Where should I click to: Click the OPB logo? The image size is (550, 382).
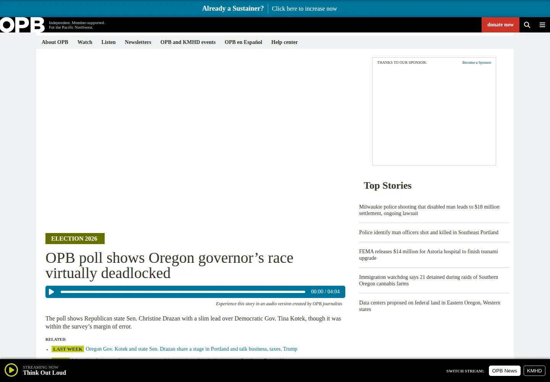pyautogui.click(x=22, y=25)
